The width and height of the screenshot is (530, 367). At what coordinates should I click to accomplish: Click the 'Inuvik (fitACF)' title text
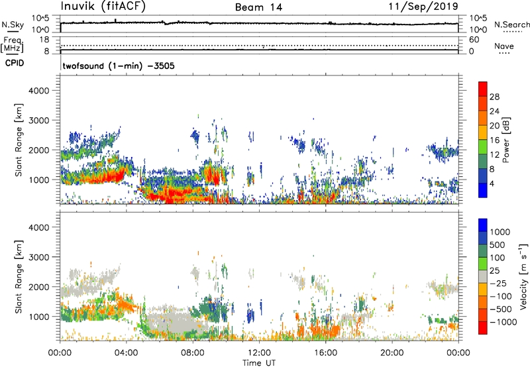103,7
